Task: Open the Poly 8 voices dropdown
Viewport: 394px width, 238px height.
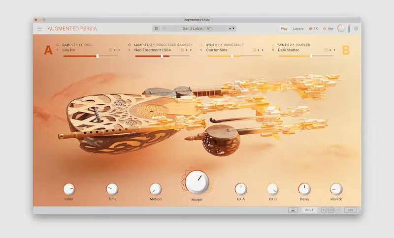Action: (309, 210)
